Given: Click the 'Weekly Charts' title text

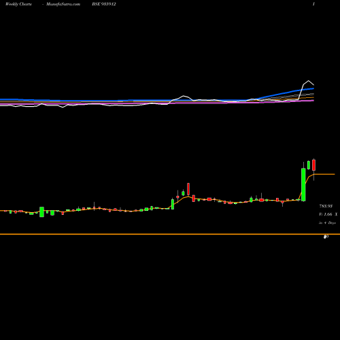Looking at the screenshot, I should (18, 4).
